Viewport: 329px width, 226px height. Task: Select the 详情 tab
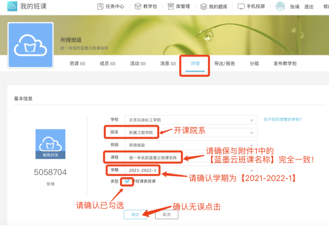(195, 64)
